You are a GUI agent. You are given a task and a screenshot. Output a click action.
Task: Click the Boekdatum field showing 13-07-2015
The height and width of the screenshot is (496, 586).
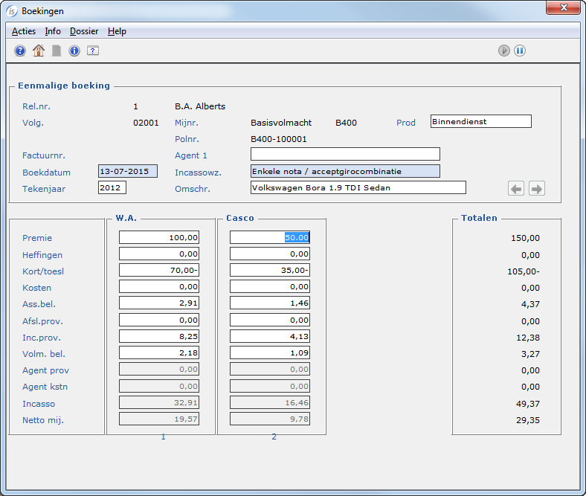coord(128,171)
